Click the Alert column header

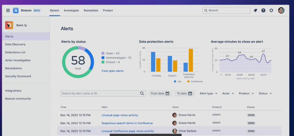tap(104, 107)
